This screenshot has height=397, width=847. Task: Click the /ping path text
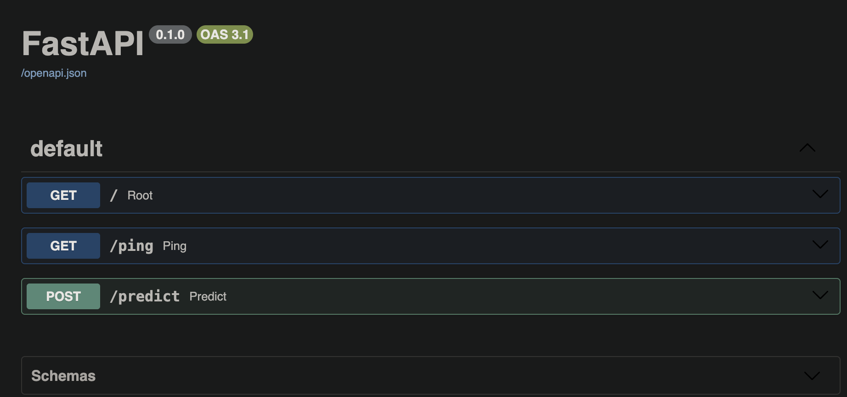click(131, 246)
